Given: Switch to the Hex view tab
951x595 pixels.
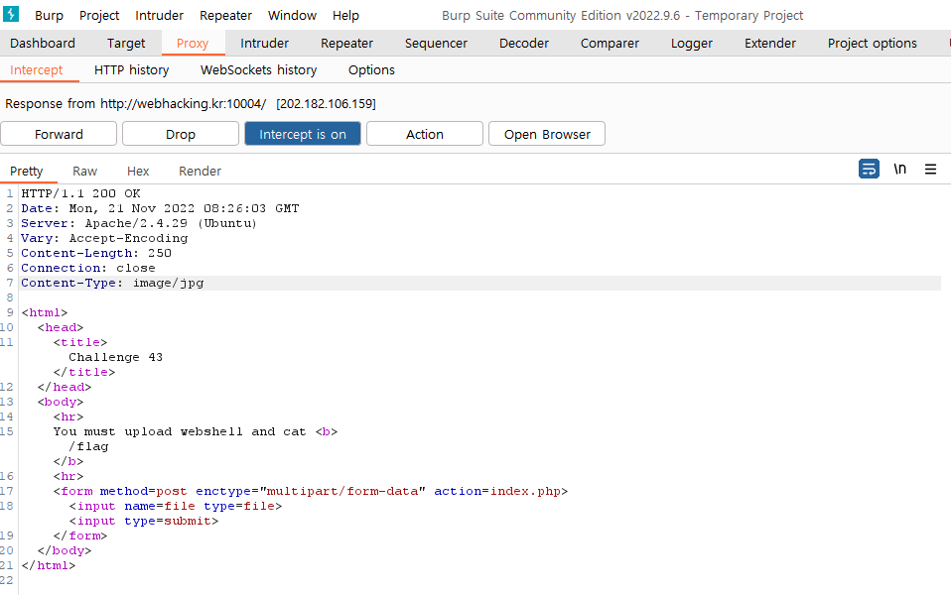Looking at the screenshot, I should (x=138, y=171).
